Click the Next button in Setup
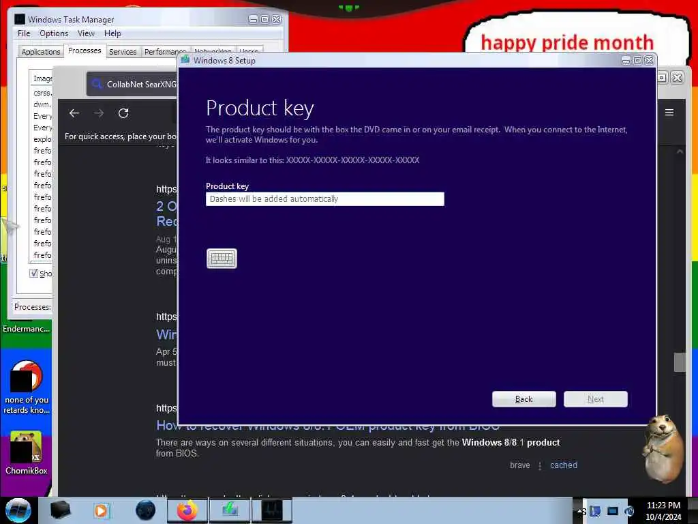The height and width of the screenshot is (524, 698). tap(596, 398)
